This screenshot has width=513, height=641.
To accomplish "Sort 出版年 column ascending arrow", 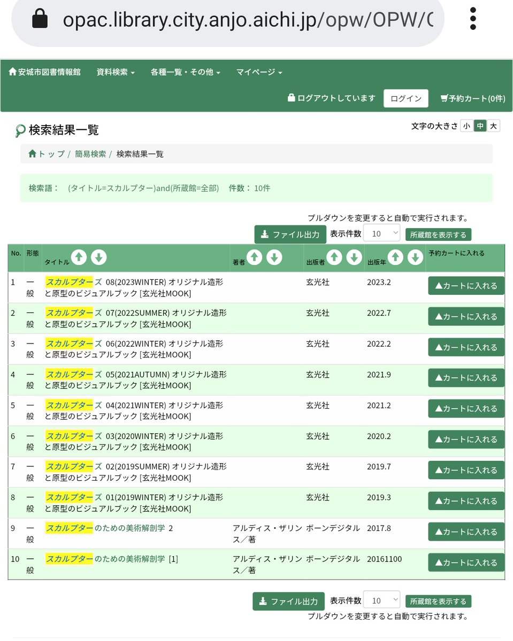I will click(395, 257).
